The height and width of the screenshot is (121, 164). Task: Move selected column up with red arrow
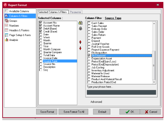[x=80, y=42]
